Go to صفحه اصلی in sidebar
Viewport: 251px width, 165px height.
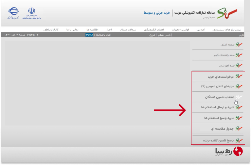pyautogui.click(x=228, y=45)
